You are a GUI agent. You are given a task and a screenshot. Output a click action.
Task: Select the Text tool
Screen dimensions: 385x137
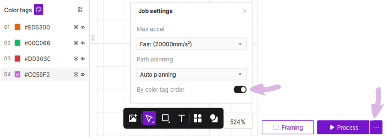(x=181, y=118)
